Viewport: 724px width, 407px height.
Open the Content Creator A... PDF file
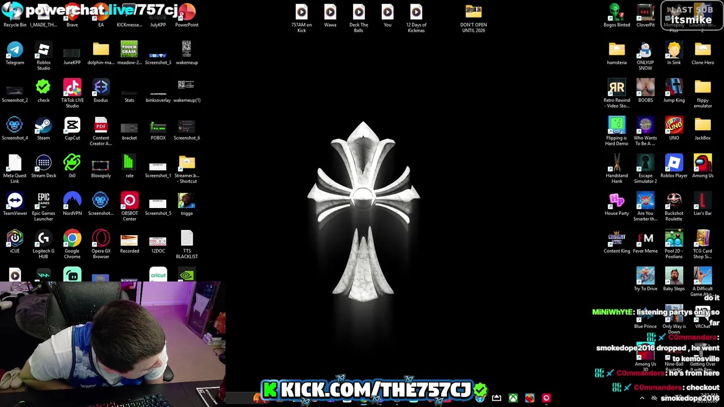coord(101,132)
